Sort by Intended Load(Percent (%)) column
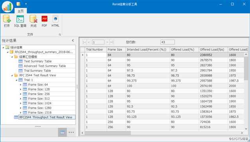 [148, 49]
